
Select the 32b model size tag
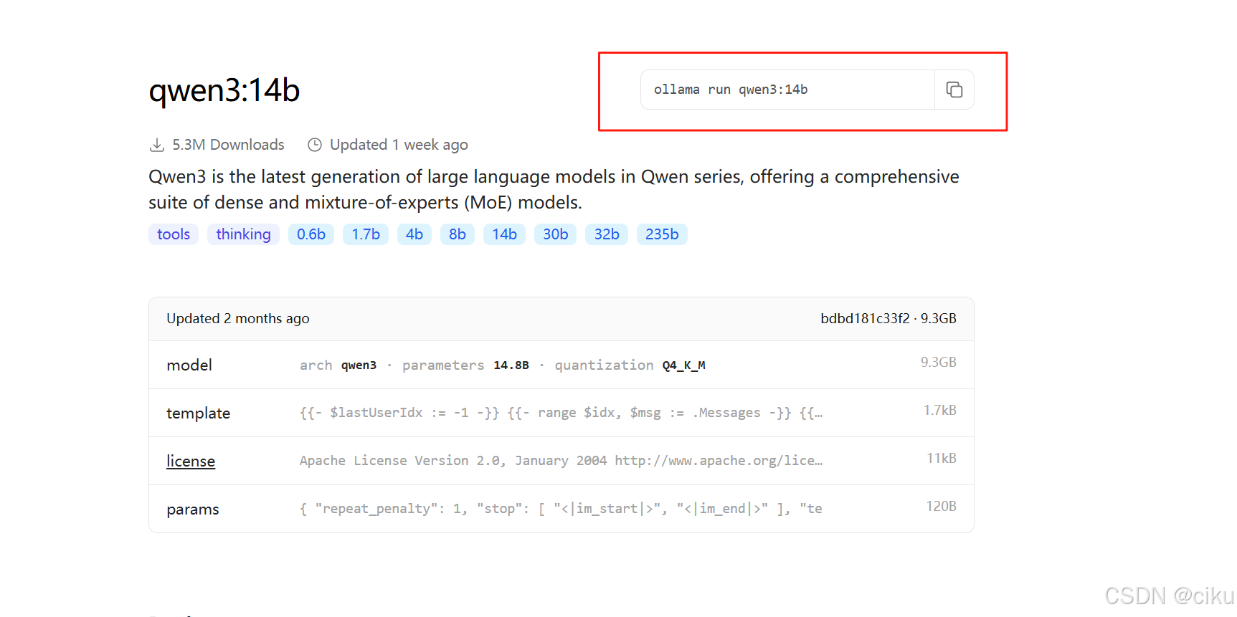(607, 234)
